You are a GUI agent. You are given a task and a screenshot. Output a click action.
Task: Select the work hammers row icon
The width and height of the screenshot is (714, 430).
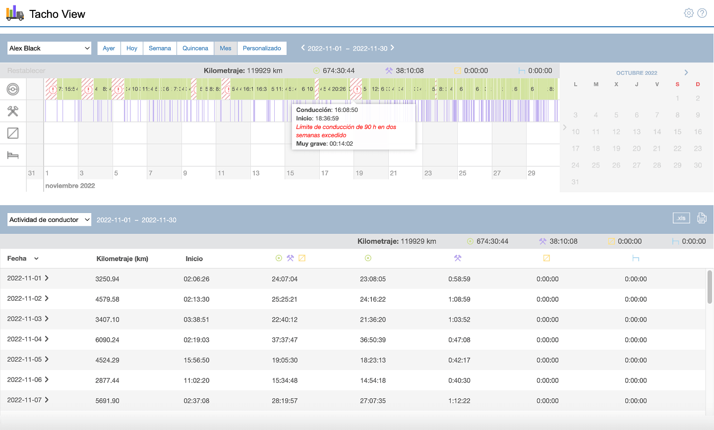tap(13, 111)
